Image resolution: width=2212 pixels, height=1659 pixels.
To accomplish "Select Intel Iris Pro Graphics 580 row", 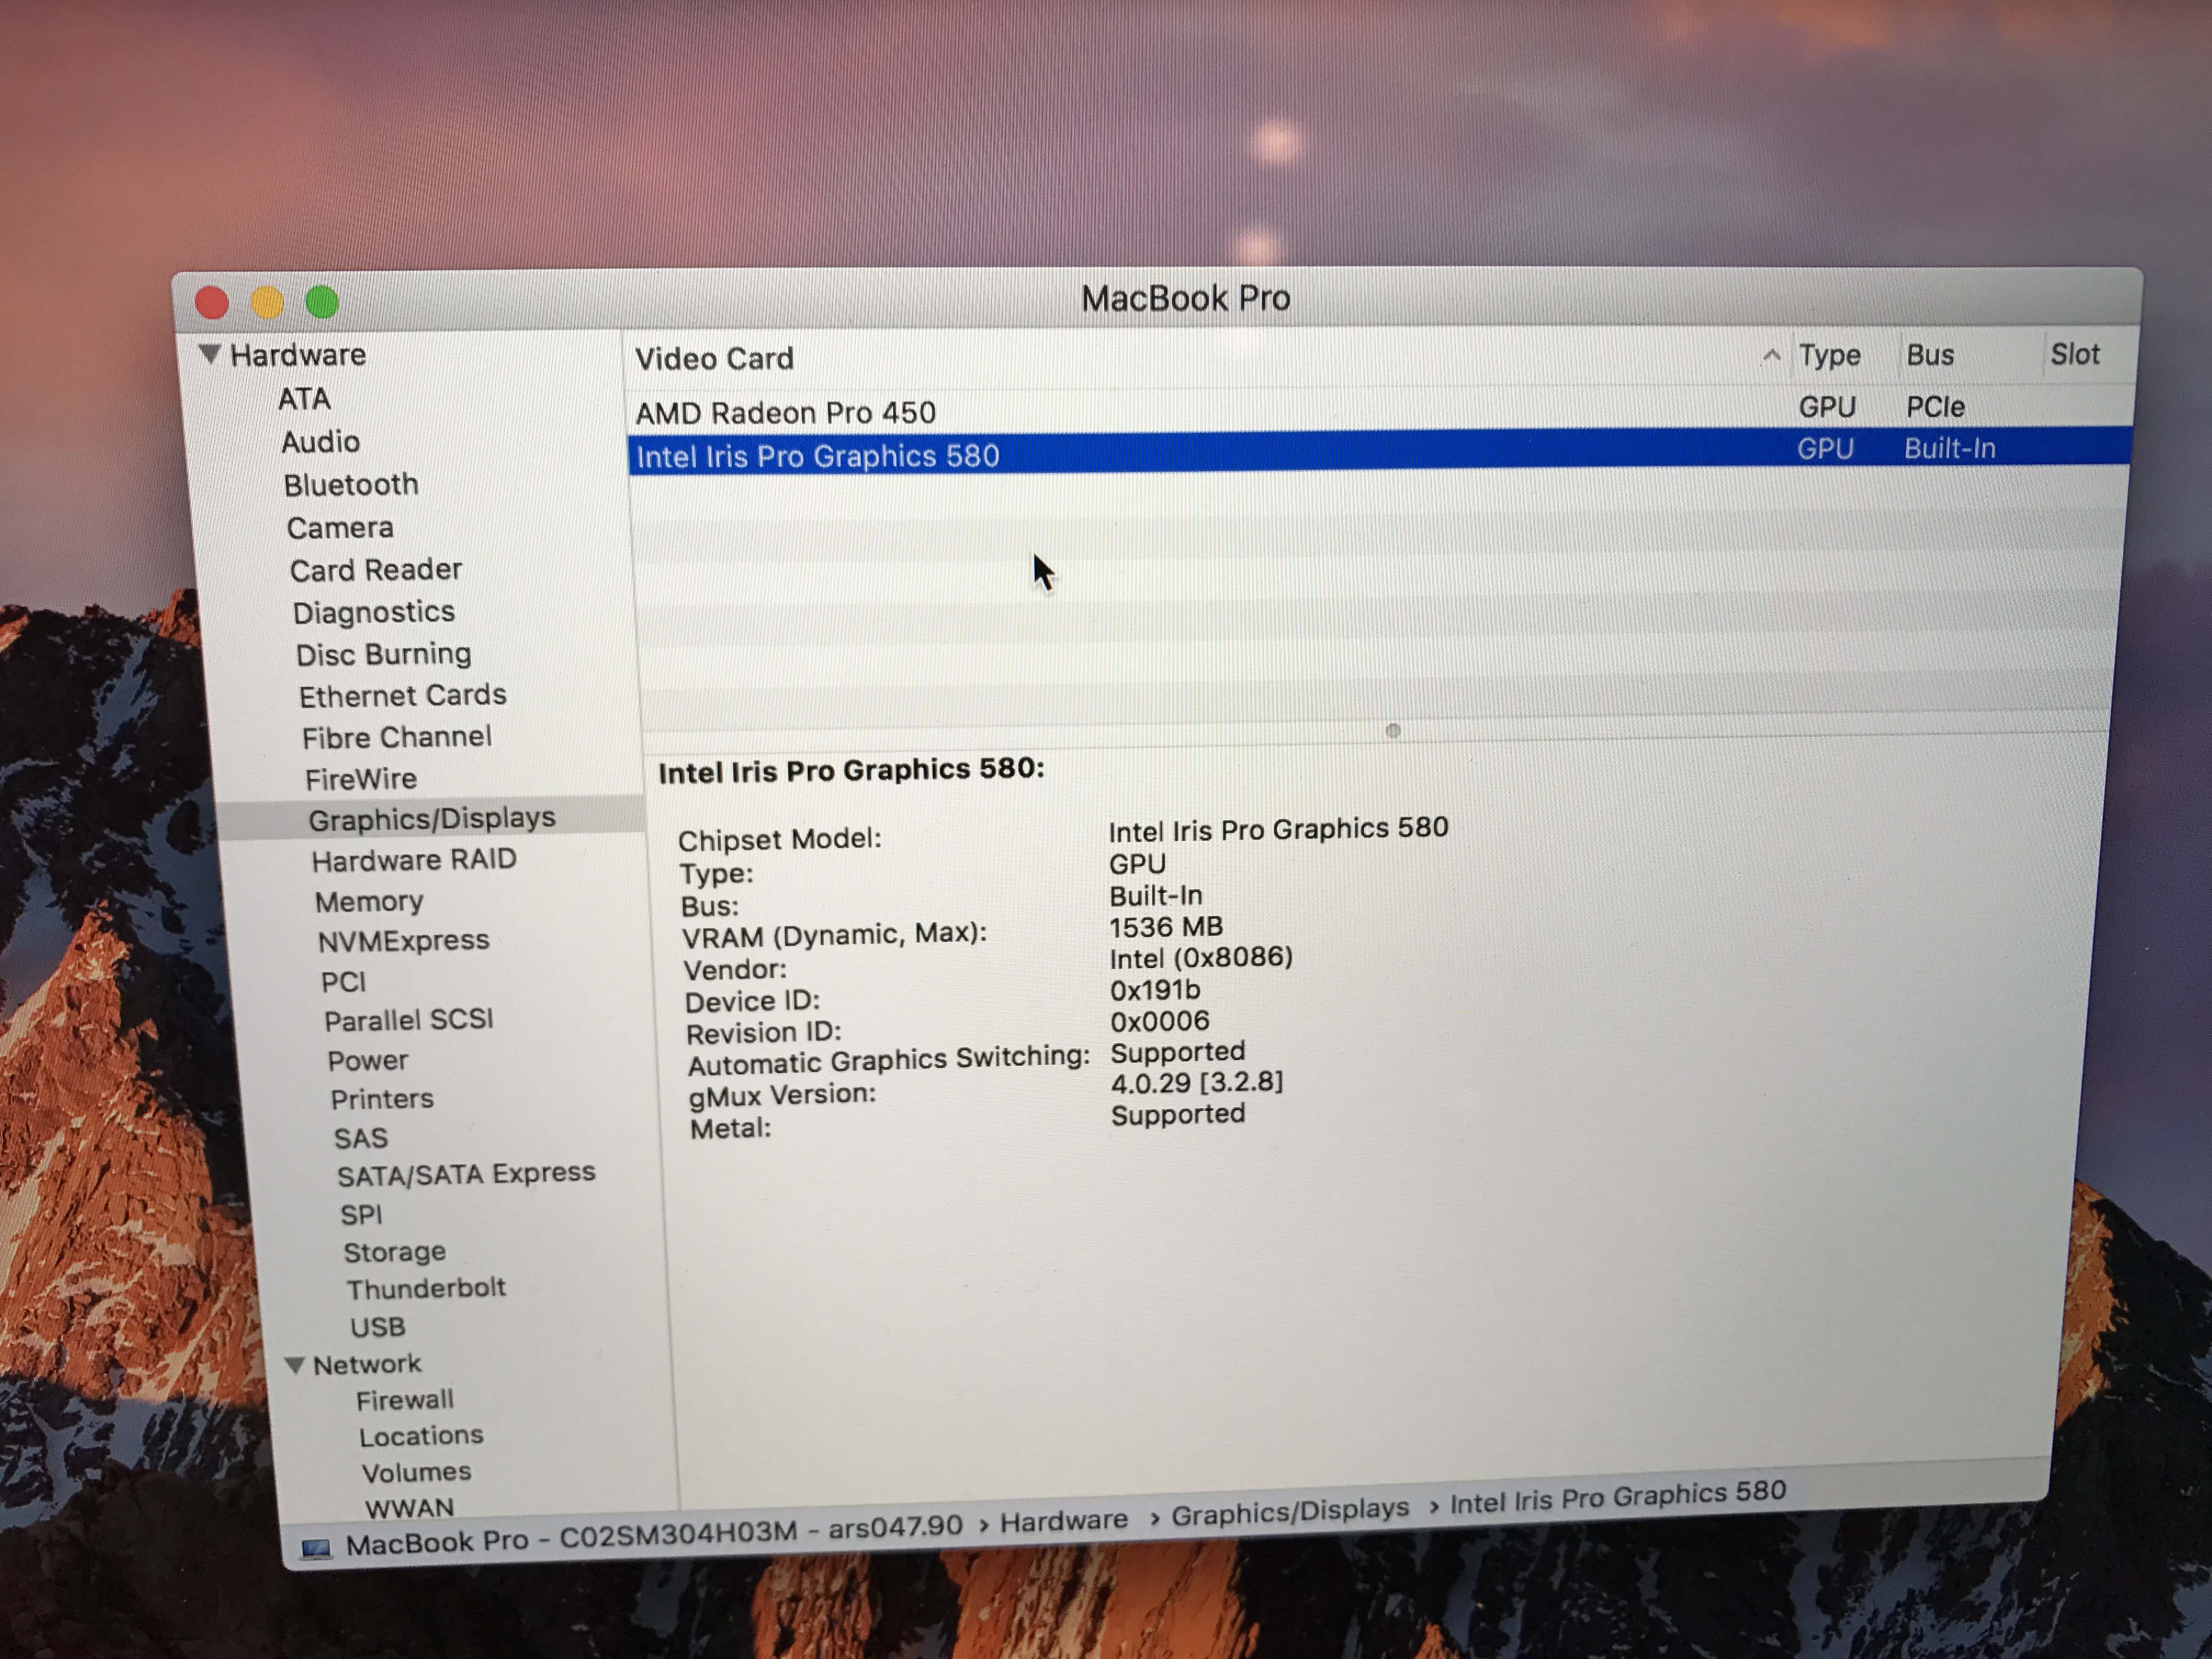I will pyautogui.click(x=1378, y=452).
